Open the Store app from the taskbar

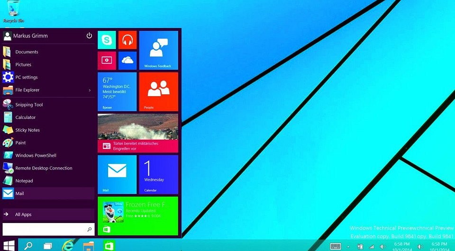point(109,246)
